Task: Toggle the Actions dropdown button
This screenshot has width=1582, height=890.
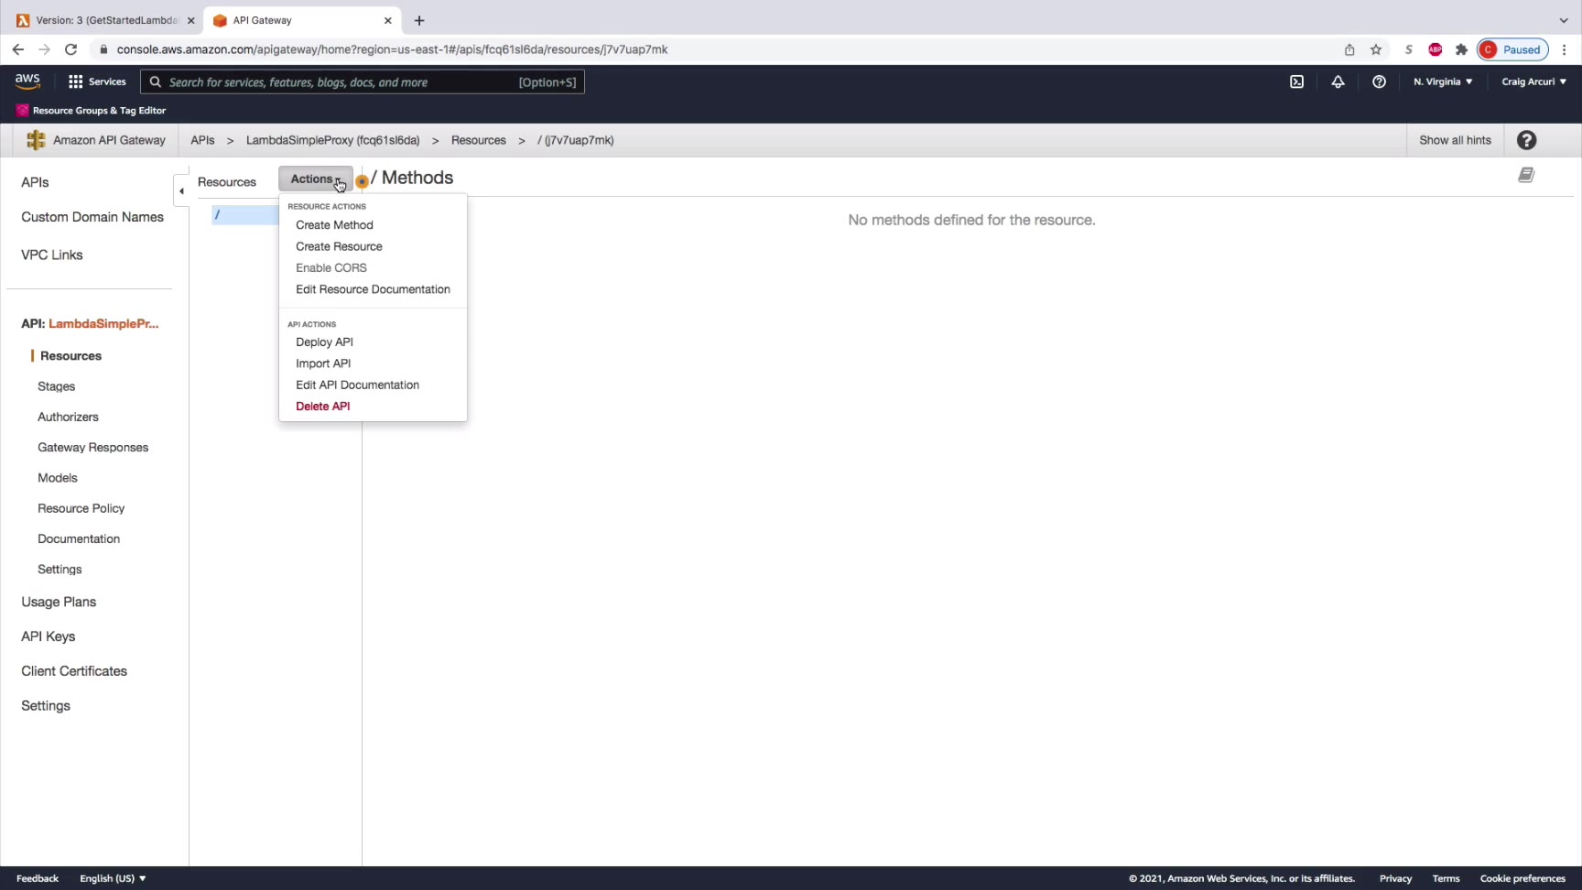Action: 316,179
